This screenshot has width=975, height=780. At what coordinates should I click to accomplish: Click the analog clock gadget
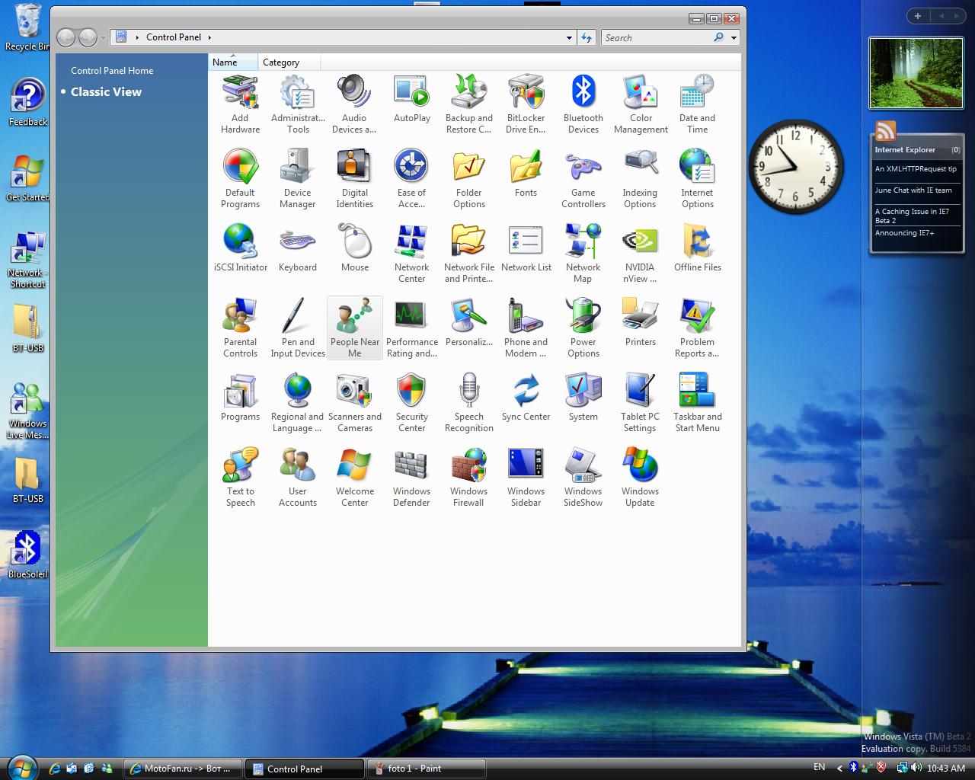point(796,166)
